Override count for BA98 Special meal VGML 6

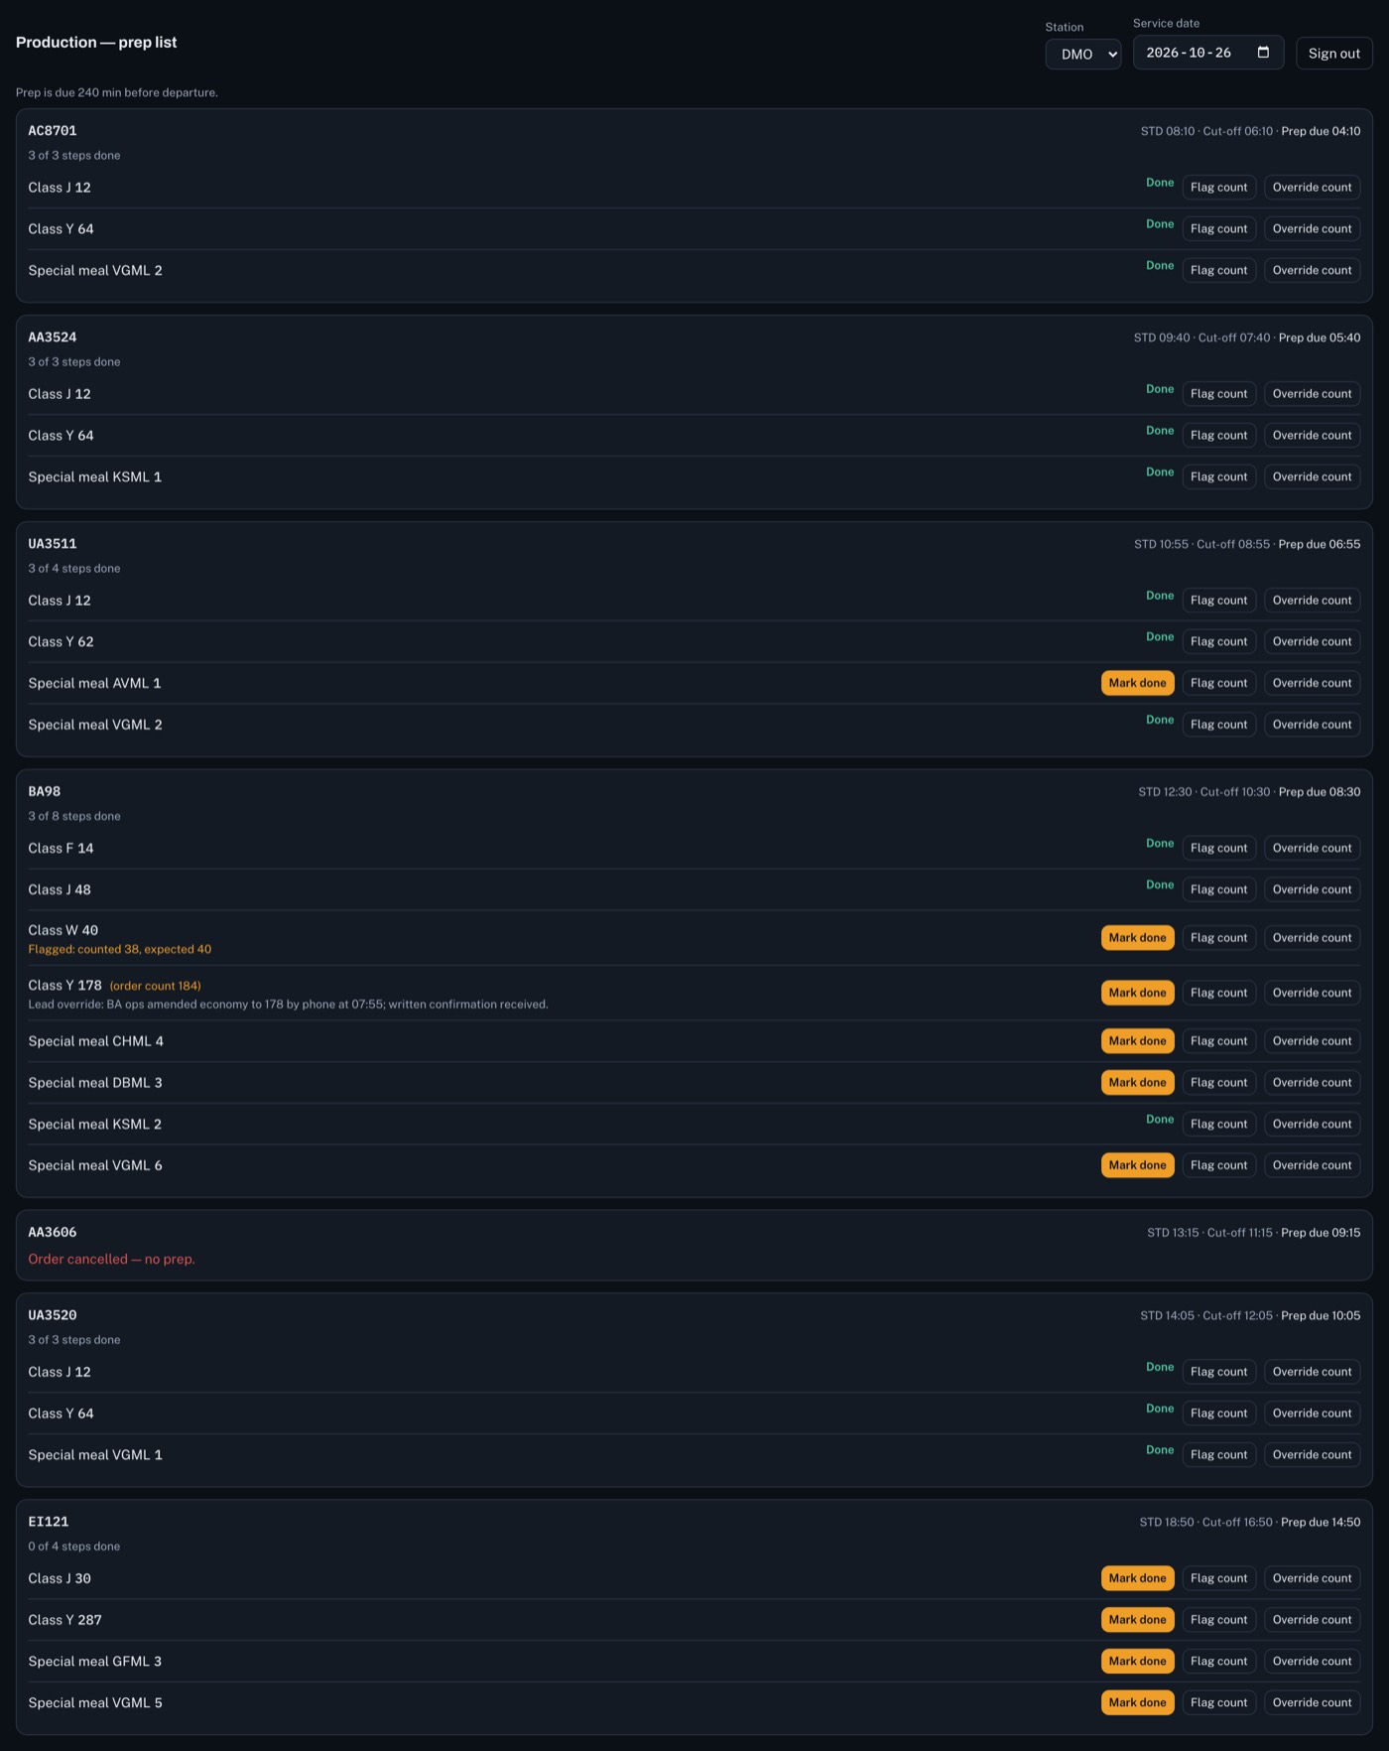(1313, 1165)
